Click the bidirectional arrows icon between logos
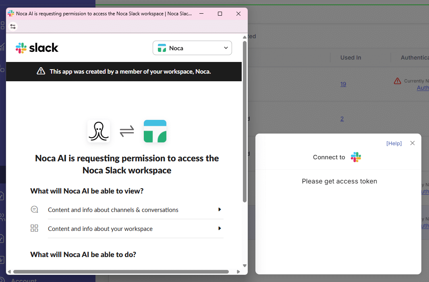 tap(127, 131)
